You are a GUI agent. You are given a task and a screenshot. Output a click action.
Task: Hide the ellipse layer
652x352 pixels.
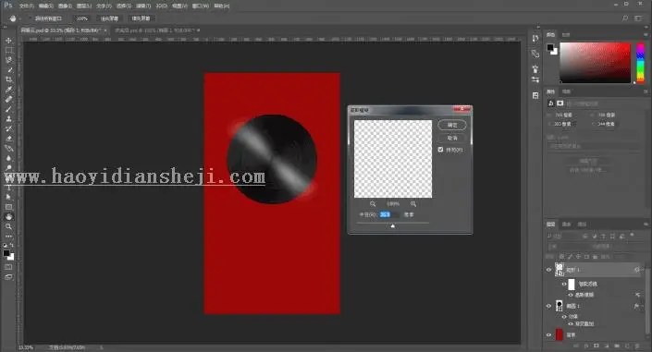pos(548,307)
